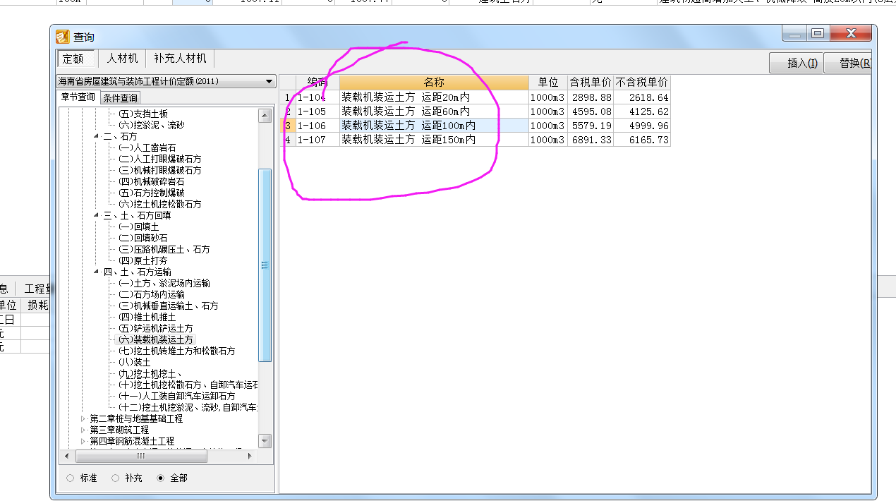Click the 名称 column header
Viewport: 896px width, 501px height.
coord(434,83)
